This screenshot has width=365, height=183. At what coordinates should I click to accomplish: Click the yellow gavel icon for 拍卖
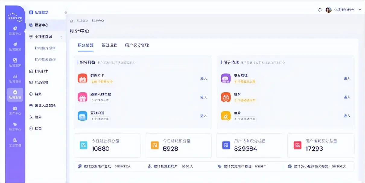(226, 116)
